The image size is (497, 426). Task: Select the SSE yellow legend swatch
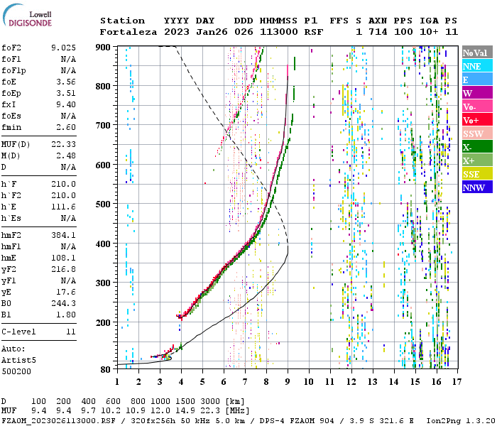pyautogui.click(x=477, y=174)
